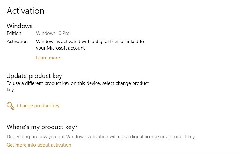Image resolution: width=245 pixels, height=154 pixels.
Task: Click the word 'Pro' in the edition value
Action: pos(66,33)
